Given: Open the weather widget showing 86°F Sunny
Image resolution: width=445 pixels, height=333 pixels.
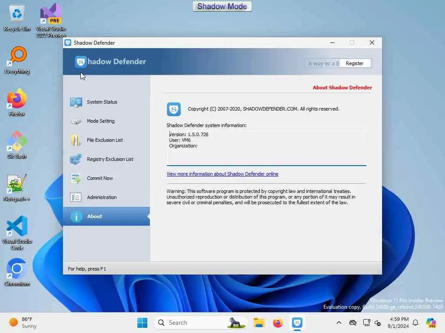Looking at the screenshot, I should click(x=23, y=323).
